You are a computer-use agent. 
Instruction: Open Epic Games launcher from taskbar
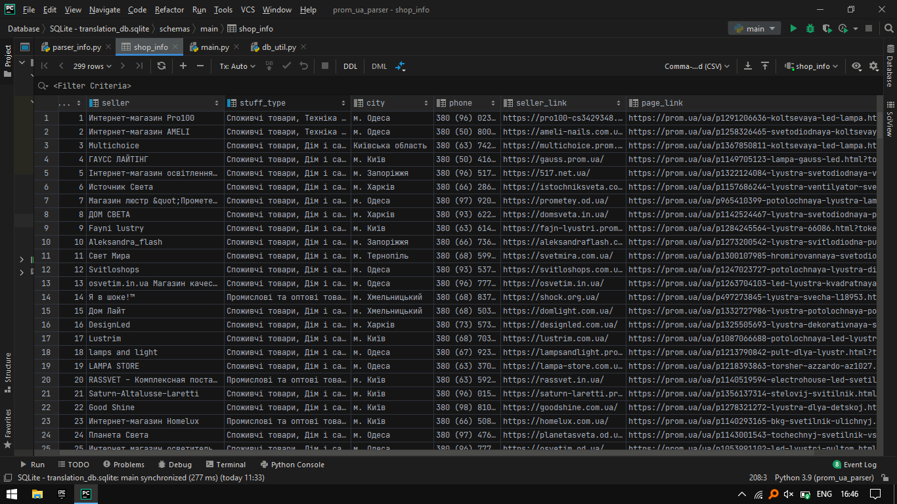click(61, 494)
